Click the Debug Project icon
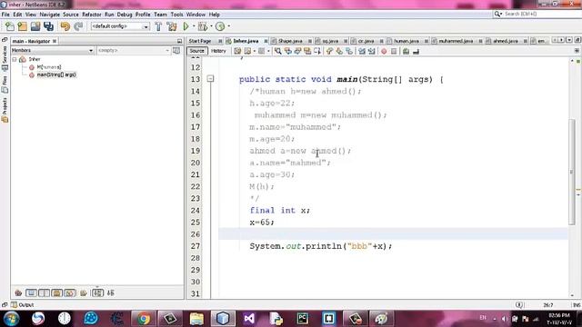The height and width of the screenshot is (327, 582). click(x=203, y=26)
